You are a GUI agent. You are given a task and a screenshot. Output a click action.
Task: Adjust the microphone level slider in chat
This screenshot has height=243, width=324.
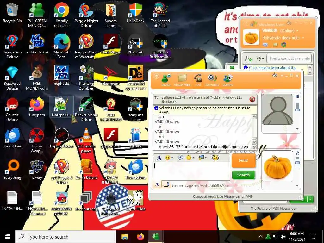(297, 162)
